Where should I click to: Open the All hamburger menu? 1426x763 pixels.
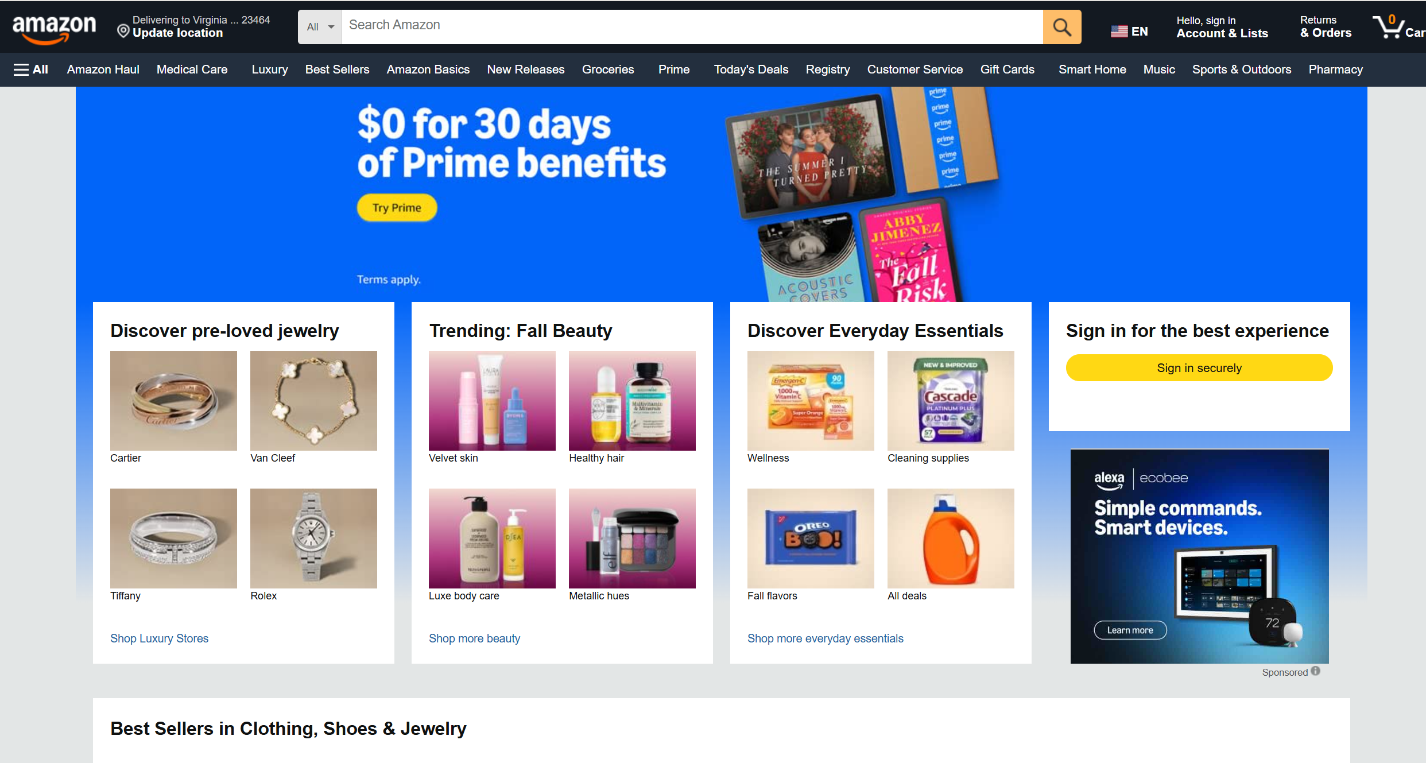click(31, 69)
